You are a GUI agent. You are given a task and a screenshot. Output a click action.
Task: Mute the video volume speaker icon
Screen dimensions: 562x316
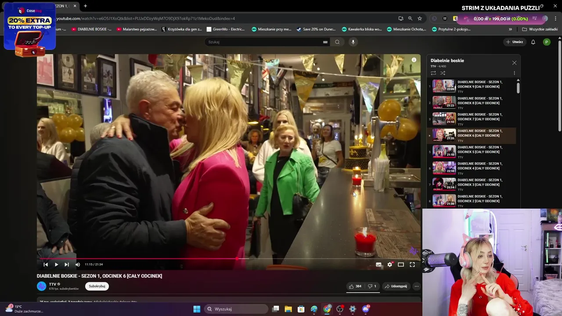[78, 264]
